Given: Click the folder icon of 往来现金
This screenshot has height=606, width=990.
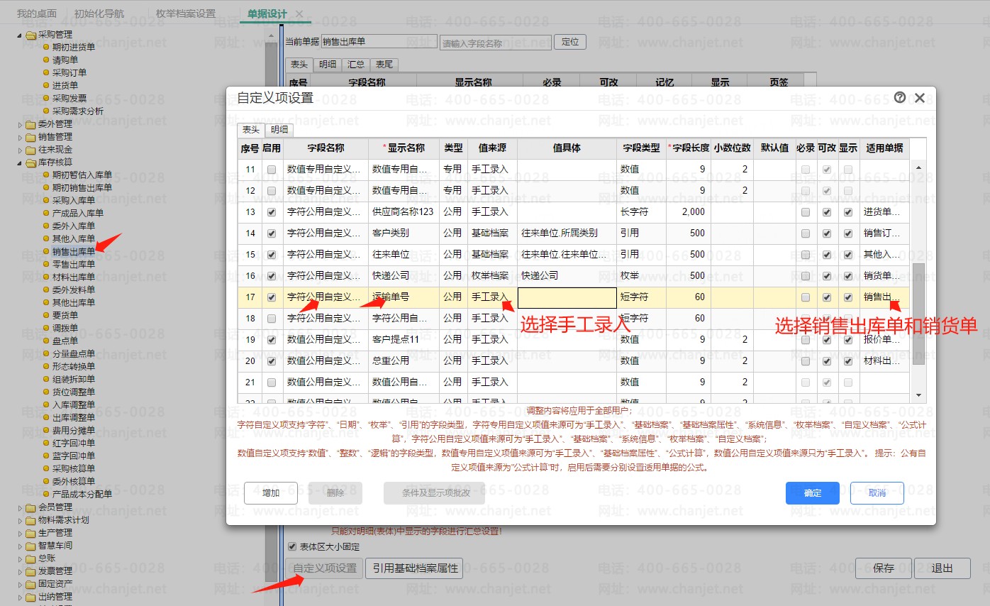Looking at the screenshot, I should click(30, 150).
